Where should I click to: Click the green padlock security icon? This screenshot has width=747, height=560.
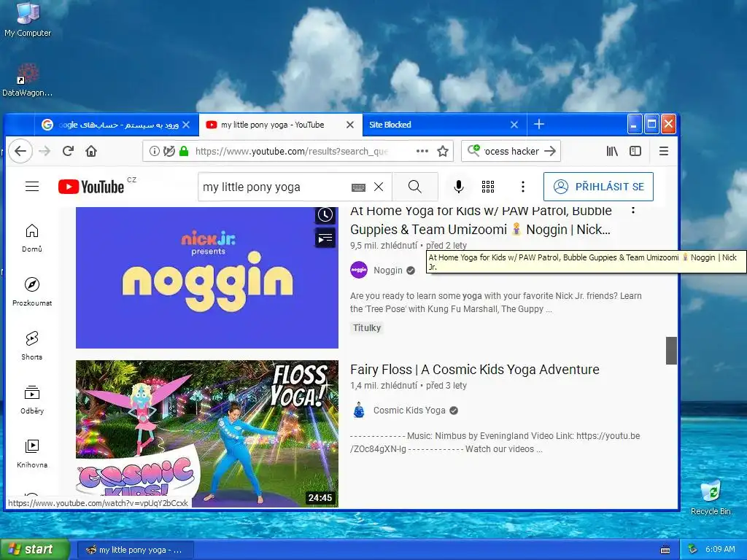(x=184, y=152)
